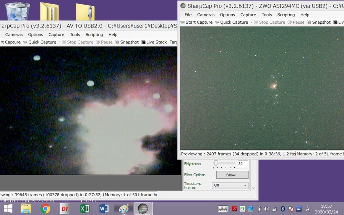Take a Snapshot in AV TO USB2.0 window
The image size is (344, 215).
[x=127, y=42]
